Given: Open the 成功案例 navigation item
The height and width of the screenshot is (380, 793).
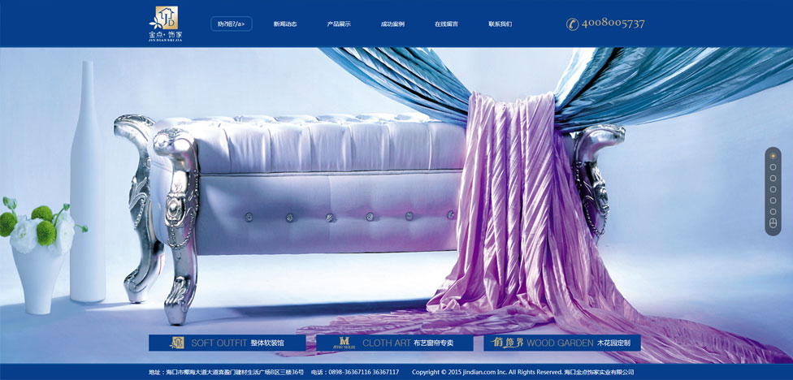Looking at the screenshot, I should click(392, 24).
